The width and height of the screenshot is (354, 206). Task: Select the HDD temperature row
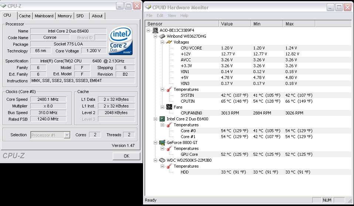click(x=248, y=172)
